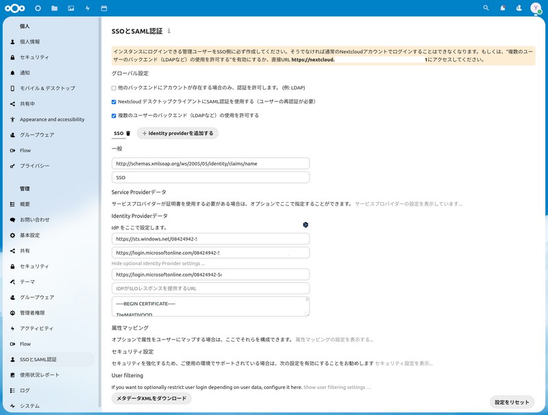The width and height of the screenshot is (548, 415).
Task: Open the Calendar app icon
Action: point(103,8)
